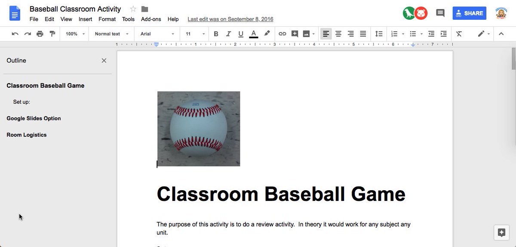
Task: Click the document title field
Action: click(75, 9)
